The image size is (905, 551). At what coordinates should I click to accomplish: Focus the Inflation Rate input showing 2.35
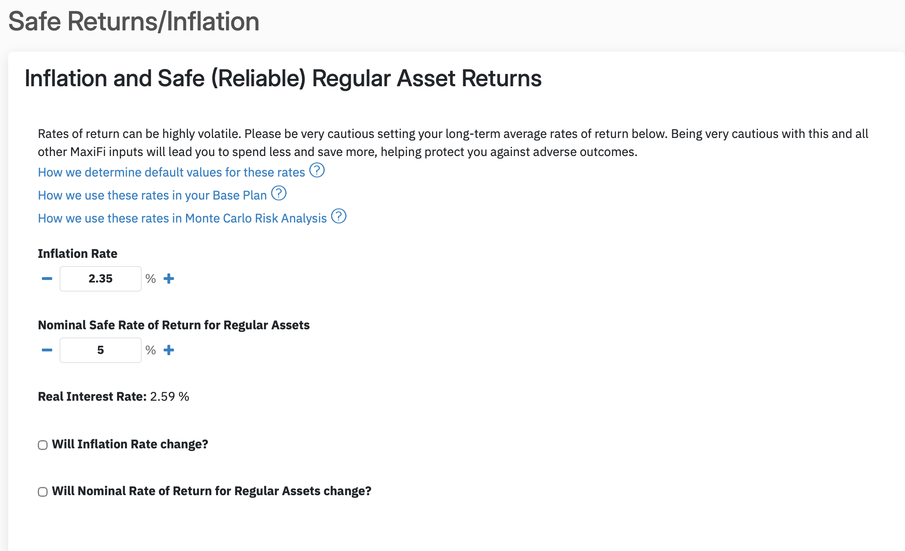101,279
